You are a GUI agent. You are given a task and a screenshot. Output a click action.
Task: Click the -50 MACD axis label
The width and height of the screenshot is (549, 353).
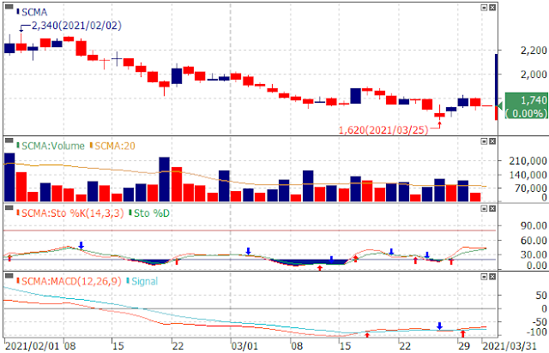539,321
